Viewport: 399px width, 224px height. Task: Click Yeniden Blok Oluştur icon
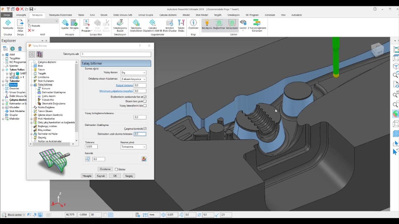click(170, 23)
